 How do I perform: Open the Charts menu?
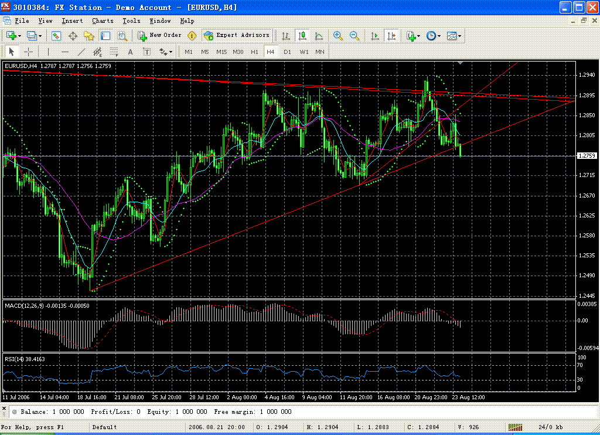click(x=103, y=21)
